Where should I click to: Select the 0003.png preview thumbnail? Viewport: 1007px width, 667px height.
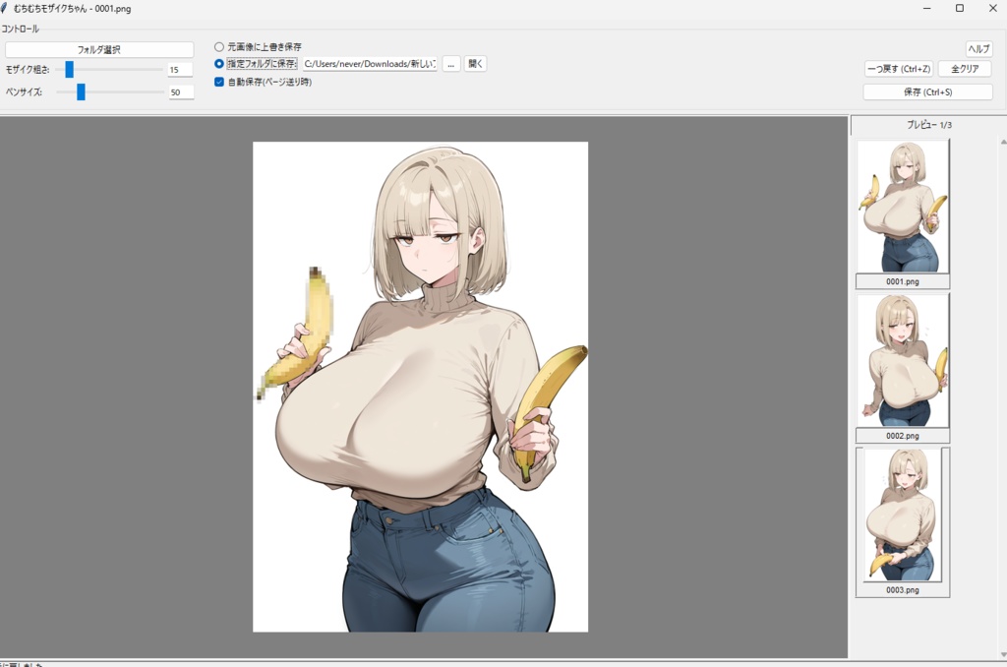coord(902,516)
